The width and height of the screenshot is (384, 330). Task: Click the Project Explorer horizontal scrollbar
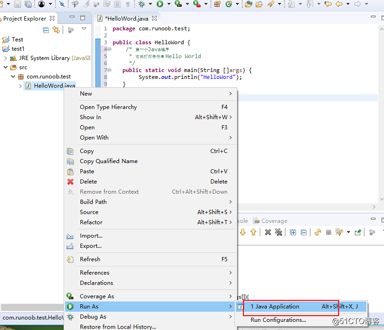point(32,307)
